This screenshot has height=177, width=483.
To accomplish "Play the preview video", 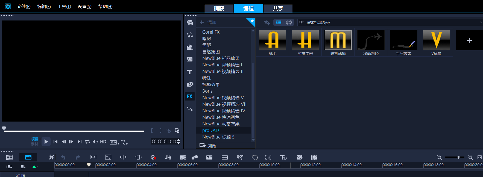I will pyautogui.click(x=46, y=141).
